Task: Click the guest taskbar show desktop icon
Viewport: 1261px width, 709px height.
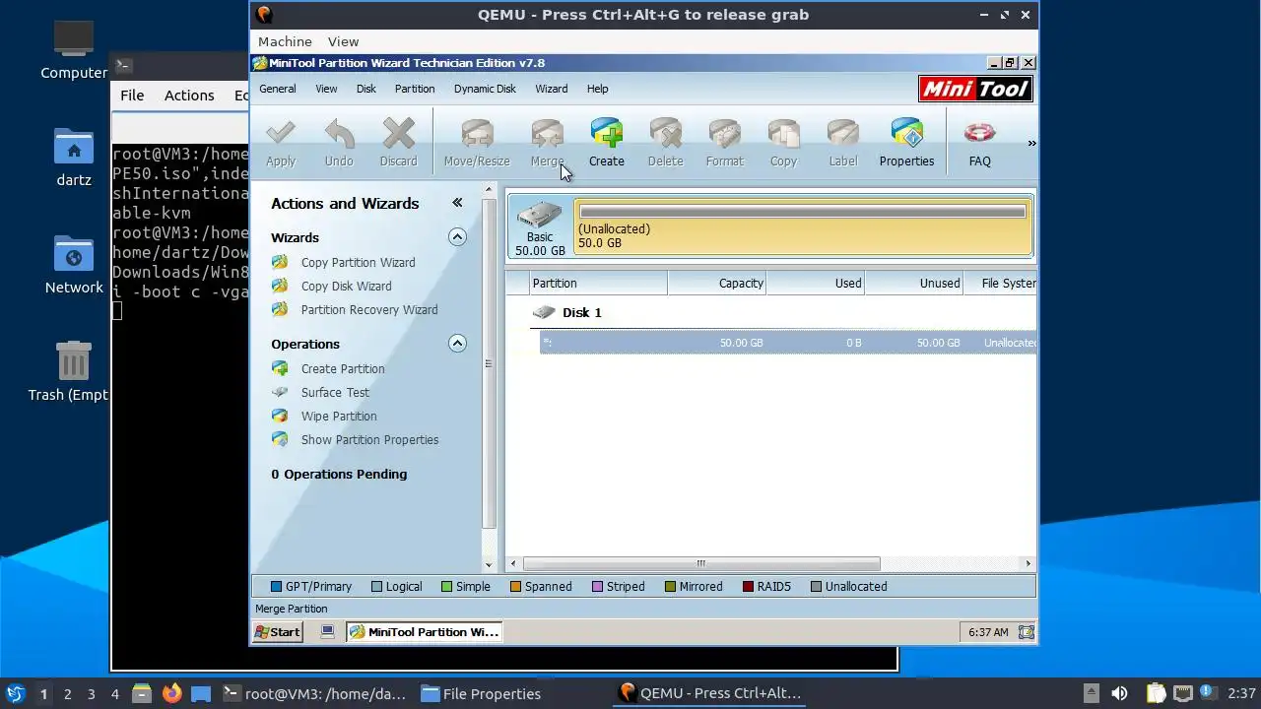Action: [328, 632]
